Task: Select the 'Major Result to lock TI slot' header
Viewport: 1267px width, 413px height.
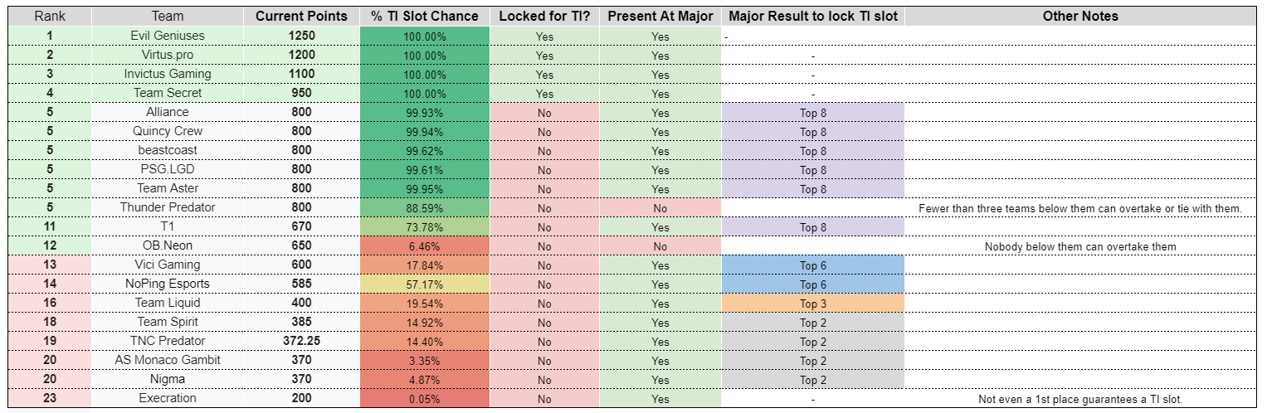Action: coord(813,17)
